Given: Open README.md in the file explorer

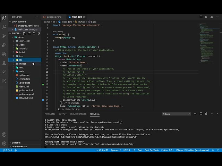Looking at the screenshot, I should coord(26,98).
